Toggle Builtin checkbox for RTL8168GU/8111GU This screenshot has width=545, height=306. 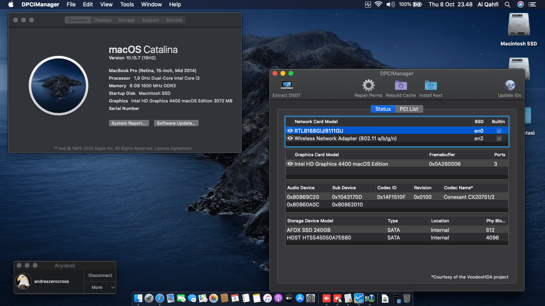tap(499, 130)
